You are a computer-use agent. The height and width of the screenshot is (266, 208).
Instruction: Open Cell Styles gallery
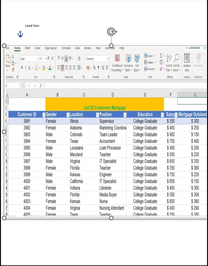tap(137, 63)
